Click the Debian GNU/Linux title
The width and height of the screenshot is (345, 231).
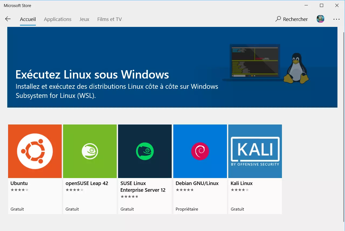pyautogui.click(x=197, y=183)
